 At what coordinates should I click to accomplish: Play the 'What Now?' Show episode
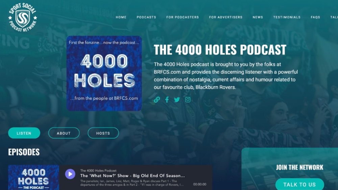coord(70,174)
